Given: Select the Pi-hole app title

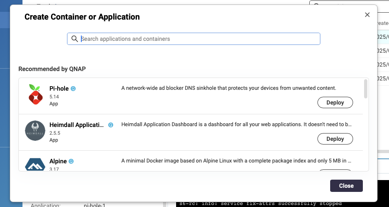Looking at the screenshot, I should [59, 89].
